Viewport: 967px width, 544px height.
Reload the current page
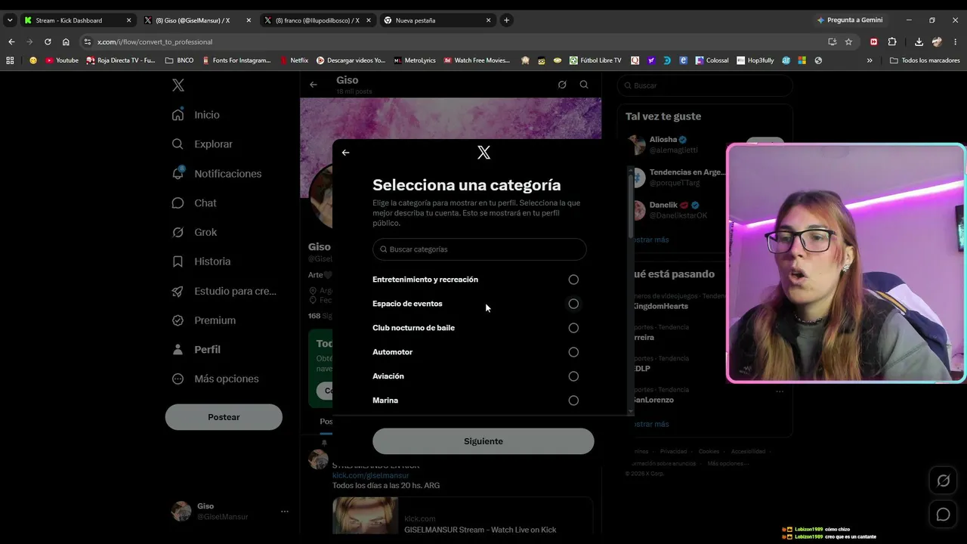coord(48,42)
